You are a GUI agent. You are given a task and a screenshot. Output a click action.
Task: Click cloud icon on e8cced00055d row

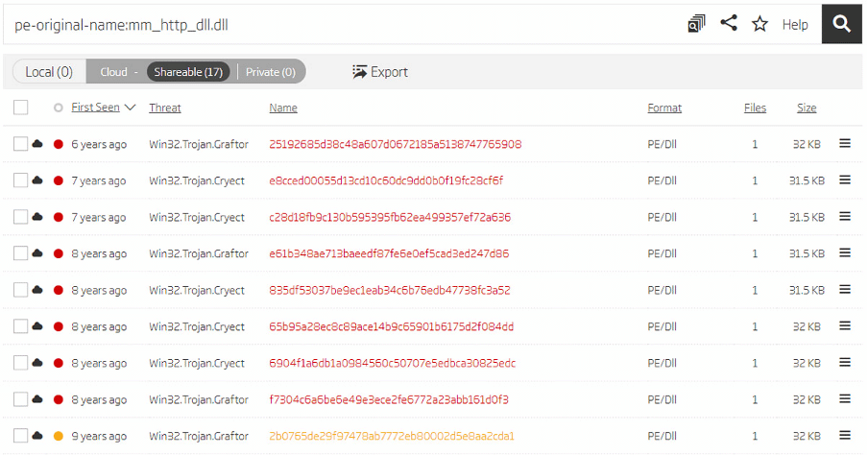point(37,180)
